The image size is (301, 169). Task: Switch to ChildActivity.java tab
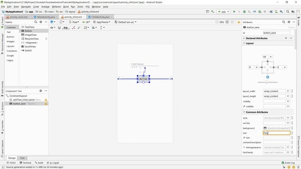[100, 17]
